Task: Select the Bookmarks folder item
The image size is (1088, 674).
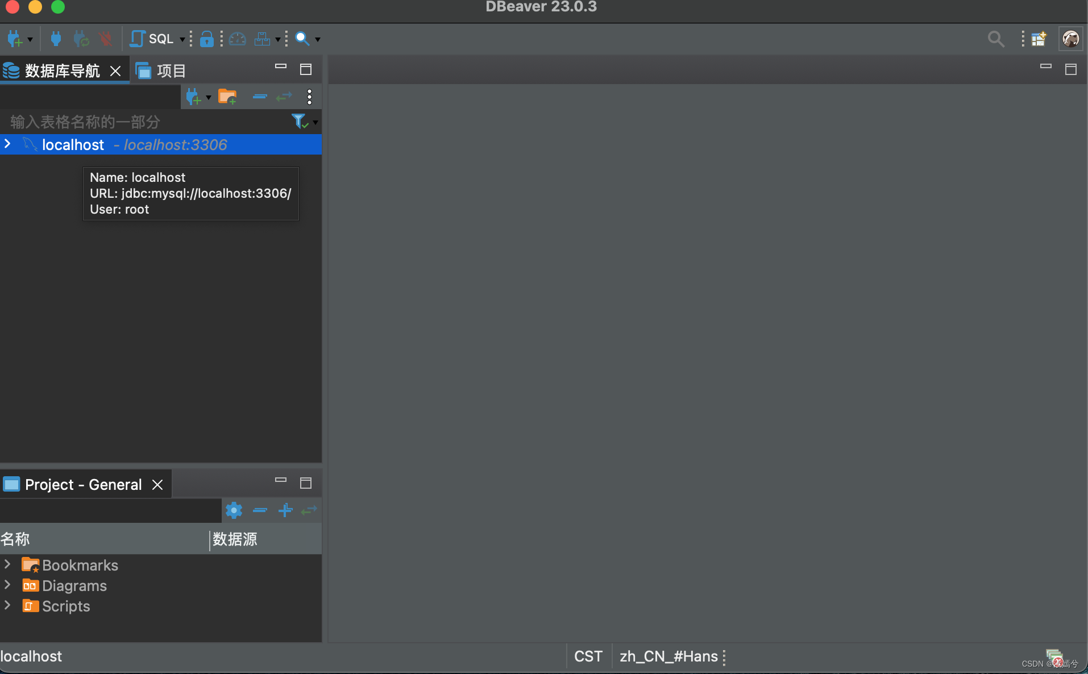Action: click(70, 565)
